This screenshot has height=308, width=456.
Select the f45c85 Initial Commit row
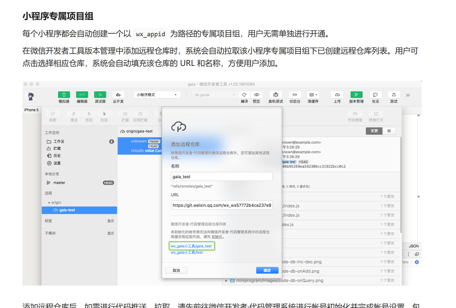click(x=140, y=146)
